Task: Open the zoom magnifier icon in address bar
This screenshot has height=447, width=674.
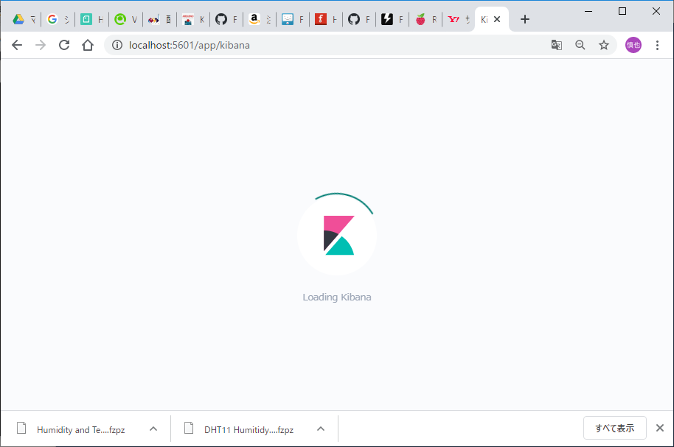Action: click(x=580, y=45)
